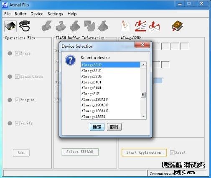Select ATmega8U2 in device list
Screen dimensions: 211x178
click(x=111, y=94)
